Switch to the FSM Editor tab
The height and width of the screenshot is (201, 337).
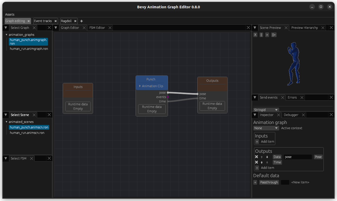pyautogui.click(x=97, y=27)
